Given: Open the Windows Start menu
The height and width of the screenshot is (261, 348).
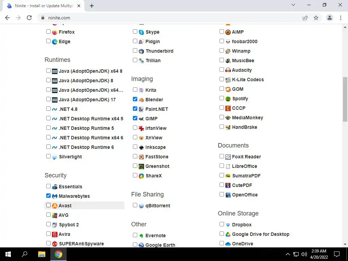Looking at the screenshot, I should click(x=8, y=254).
